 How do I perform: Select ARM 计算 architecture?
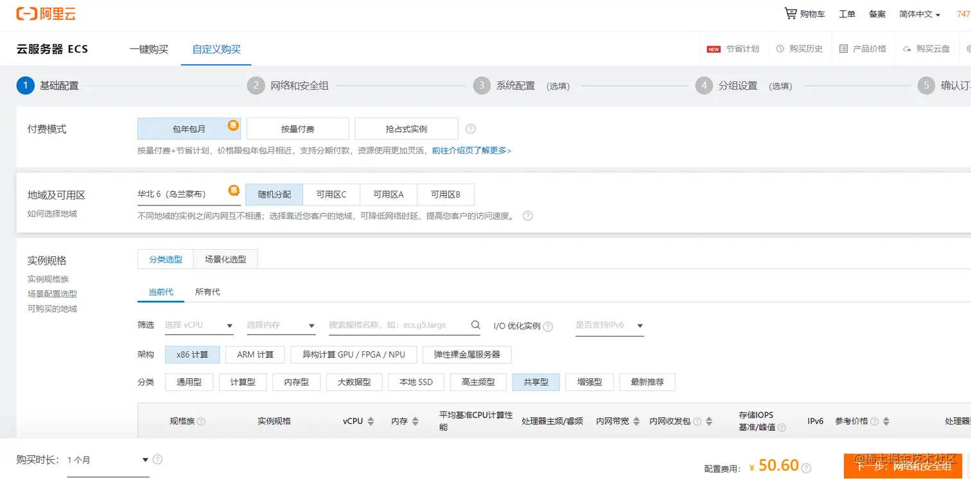click(255, 354)
